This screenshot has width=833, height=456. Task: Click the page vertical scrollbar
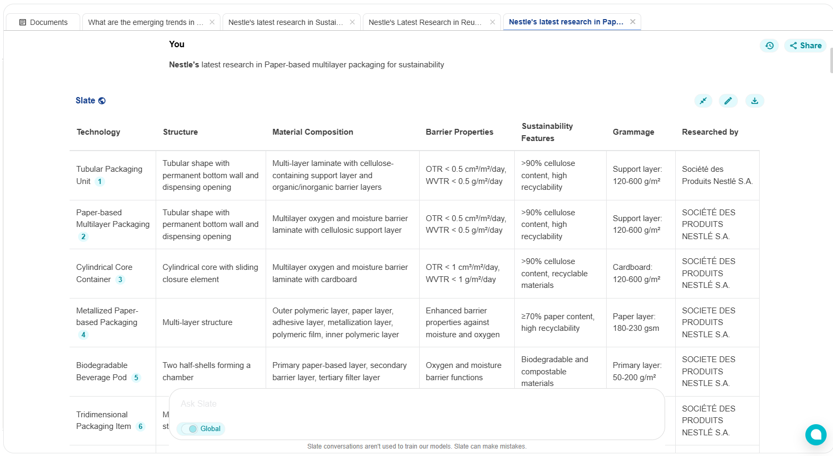[x=831, y=60]
